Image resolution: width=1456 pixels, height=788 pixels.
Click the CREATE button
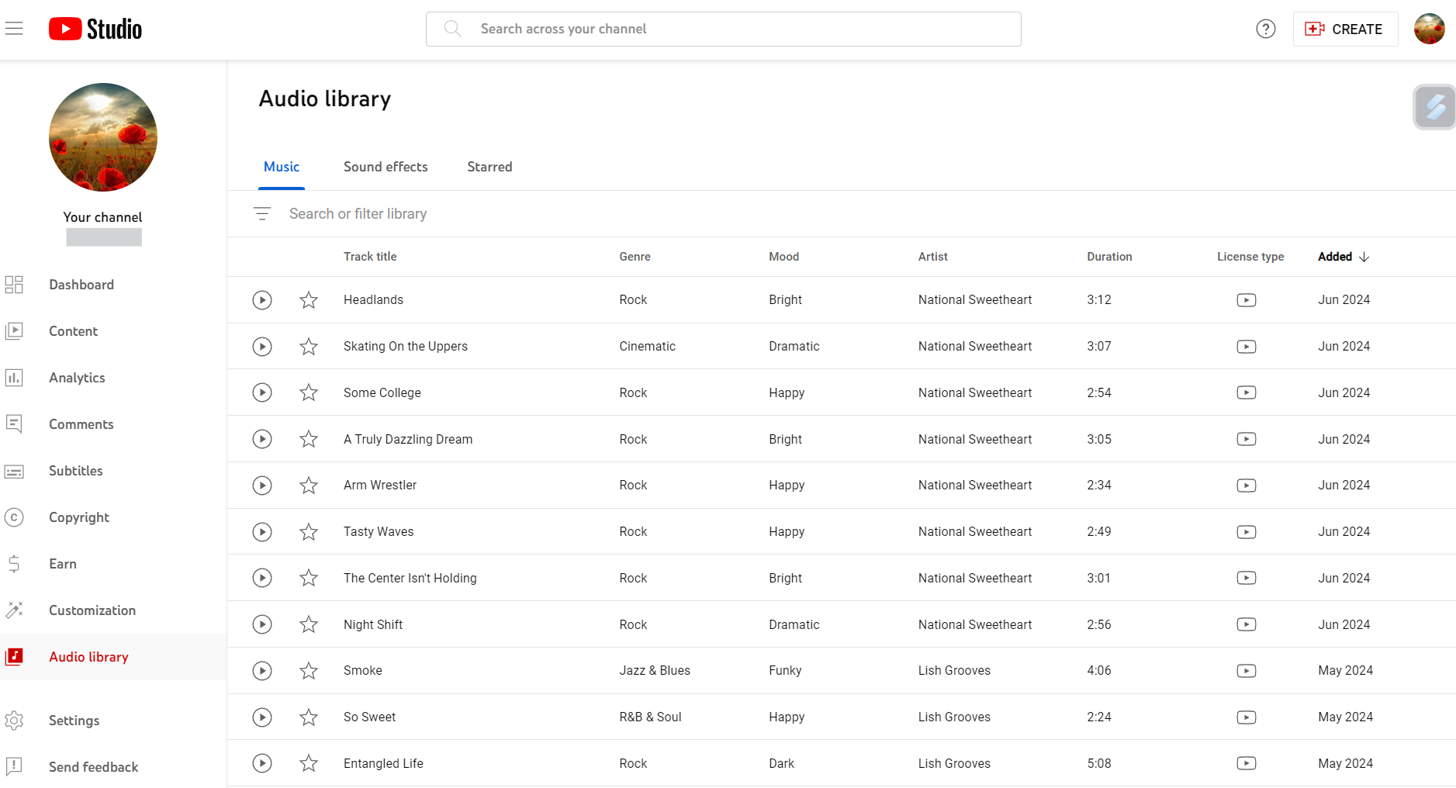(1345, 29)
